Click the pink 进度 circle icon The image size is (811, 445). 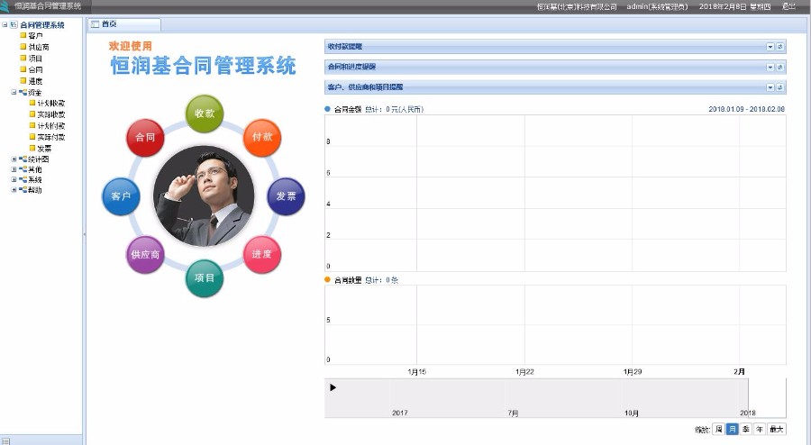(x=262, y=254)
